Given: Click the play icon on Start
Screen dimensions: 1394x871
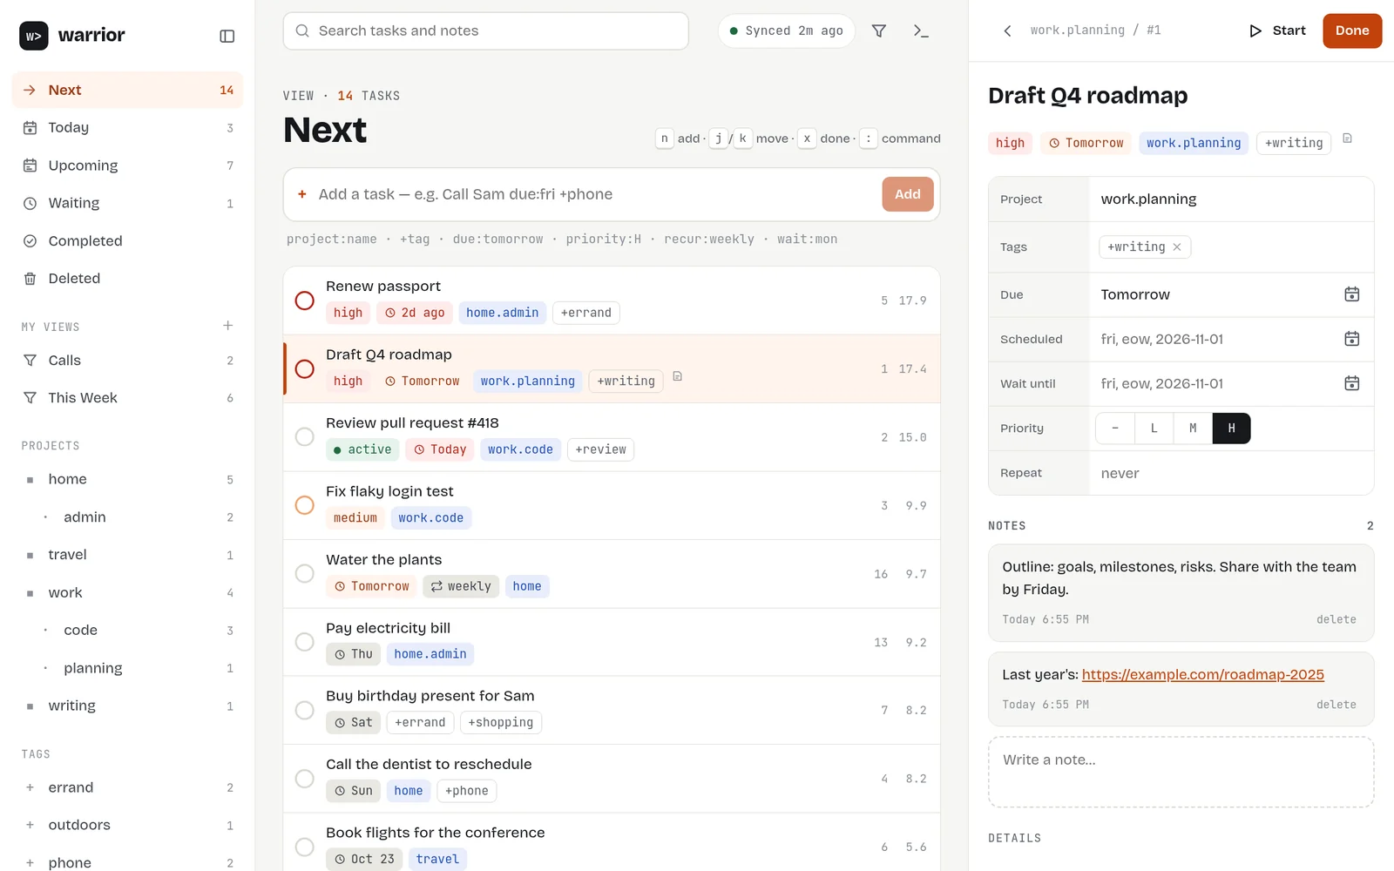Looking at the screenshot, I should (x=1255, y=30).
